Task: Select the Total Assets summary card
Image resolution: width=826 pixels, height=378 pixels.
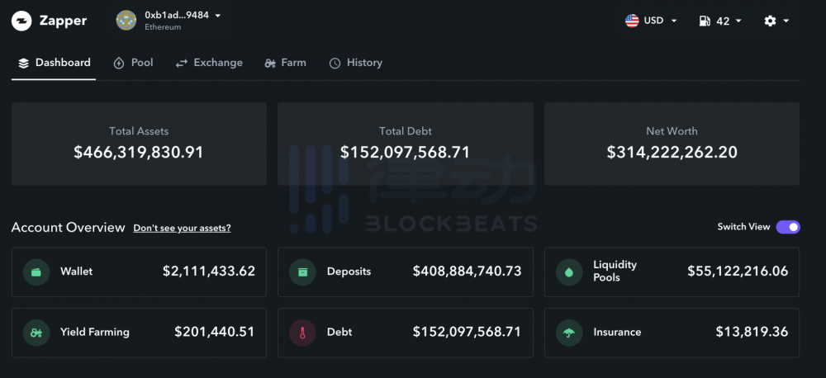Action: pyautogui.click(x=139, y=144)
